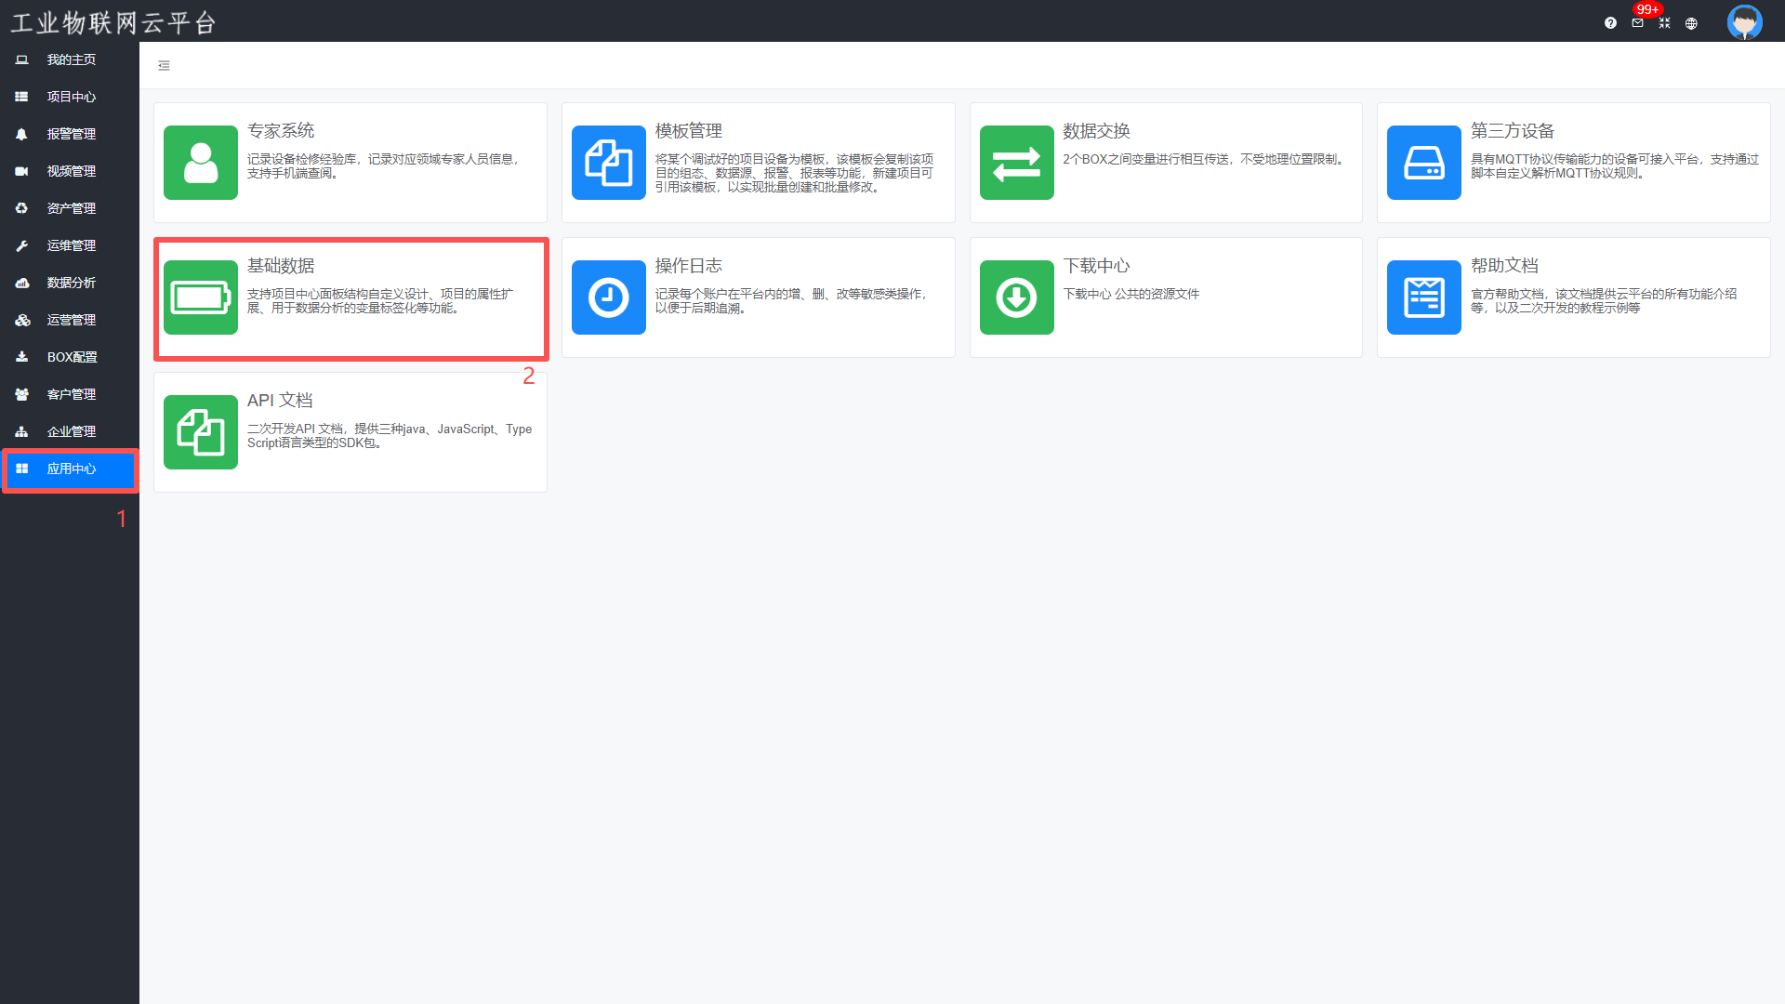Expand 报警管理 in the sidebar
The width and height of the screenshot is (1785, 1004).
pyautogui.click(x=71, y=134)
